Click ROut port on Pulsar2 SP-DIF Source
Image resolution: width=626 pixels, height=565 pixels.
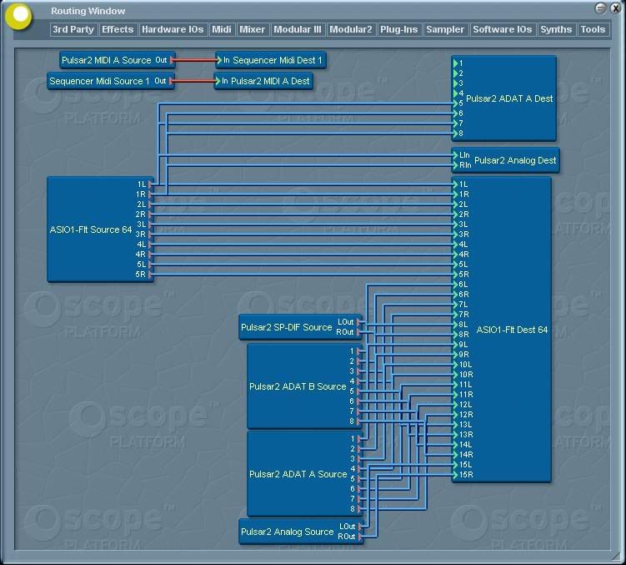coord(359,332)
